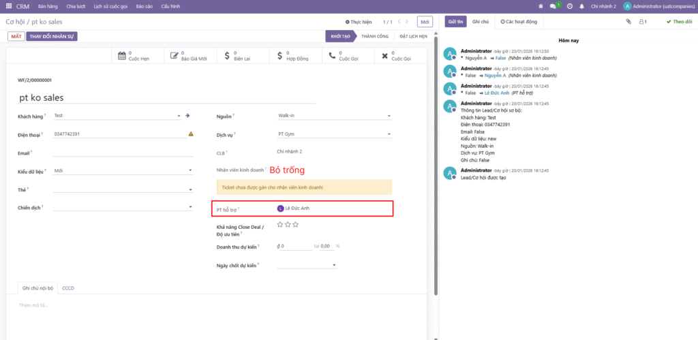Viewport: 698px width, 340px height.
Task: Open the Báo cáo menu
Action: (143, 7)
